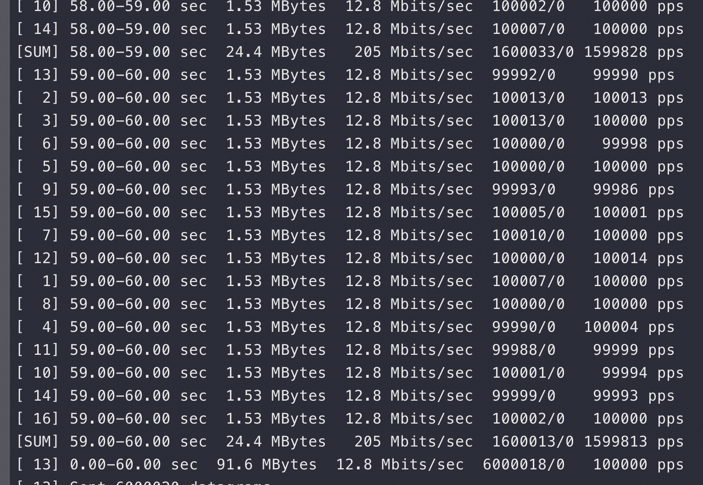The image size is (703, 485).
Task: Click stream ID [ 16] in the output
Action: click(38, 419)
